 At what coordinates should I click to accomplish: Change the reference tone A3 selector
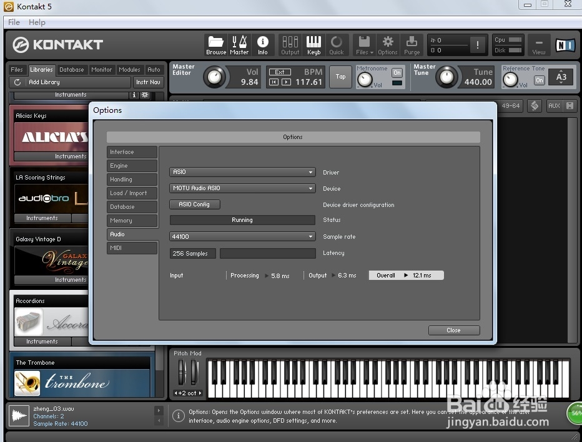pos(561,77)
